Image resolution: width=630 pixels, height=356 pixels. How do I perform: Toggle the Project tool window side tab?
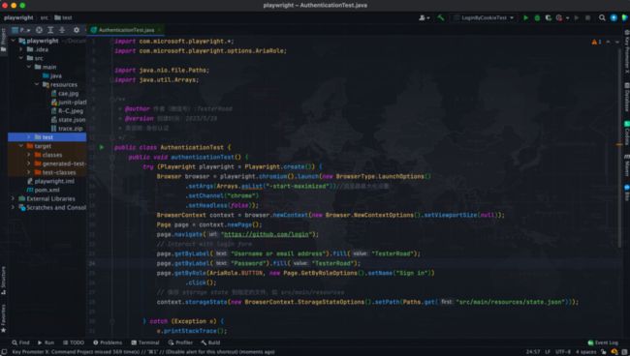tap(3, 40)
